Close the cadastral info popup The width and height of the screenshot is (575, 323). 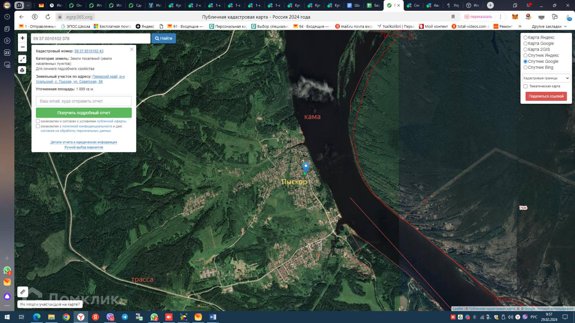click(x=132, y=50)
